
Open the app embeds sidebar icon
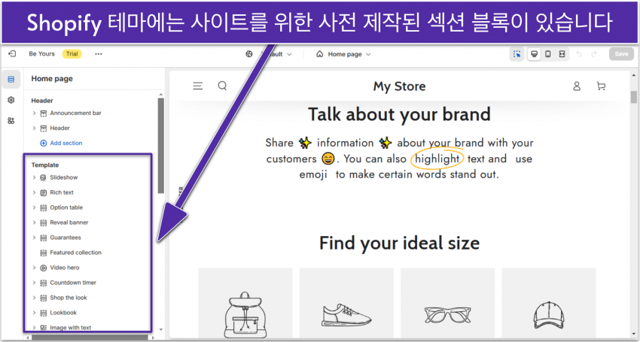[11, 120]
